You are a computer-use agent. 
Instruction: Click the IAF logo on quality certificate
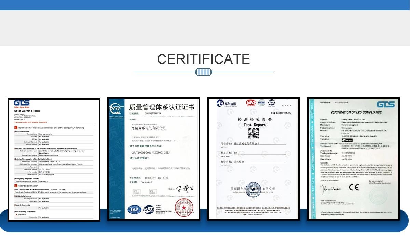click(135, 210)
